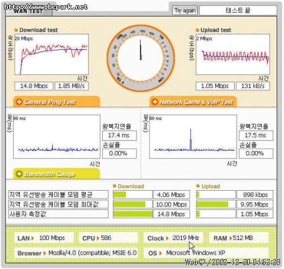Viewport: 284px width, 269px height.
Task: Click the Browser Mozilla/4.0 field
Action: tap(76, 253)
